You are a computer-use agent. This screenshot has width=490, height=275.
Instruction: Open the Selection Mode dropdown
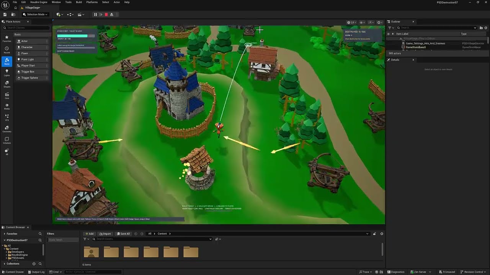click(x=35, y=15)
